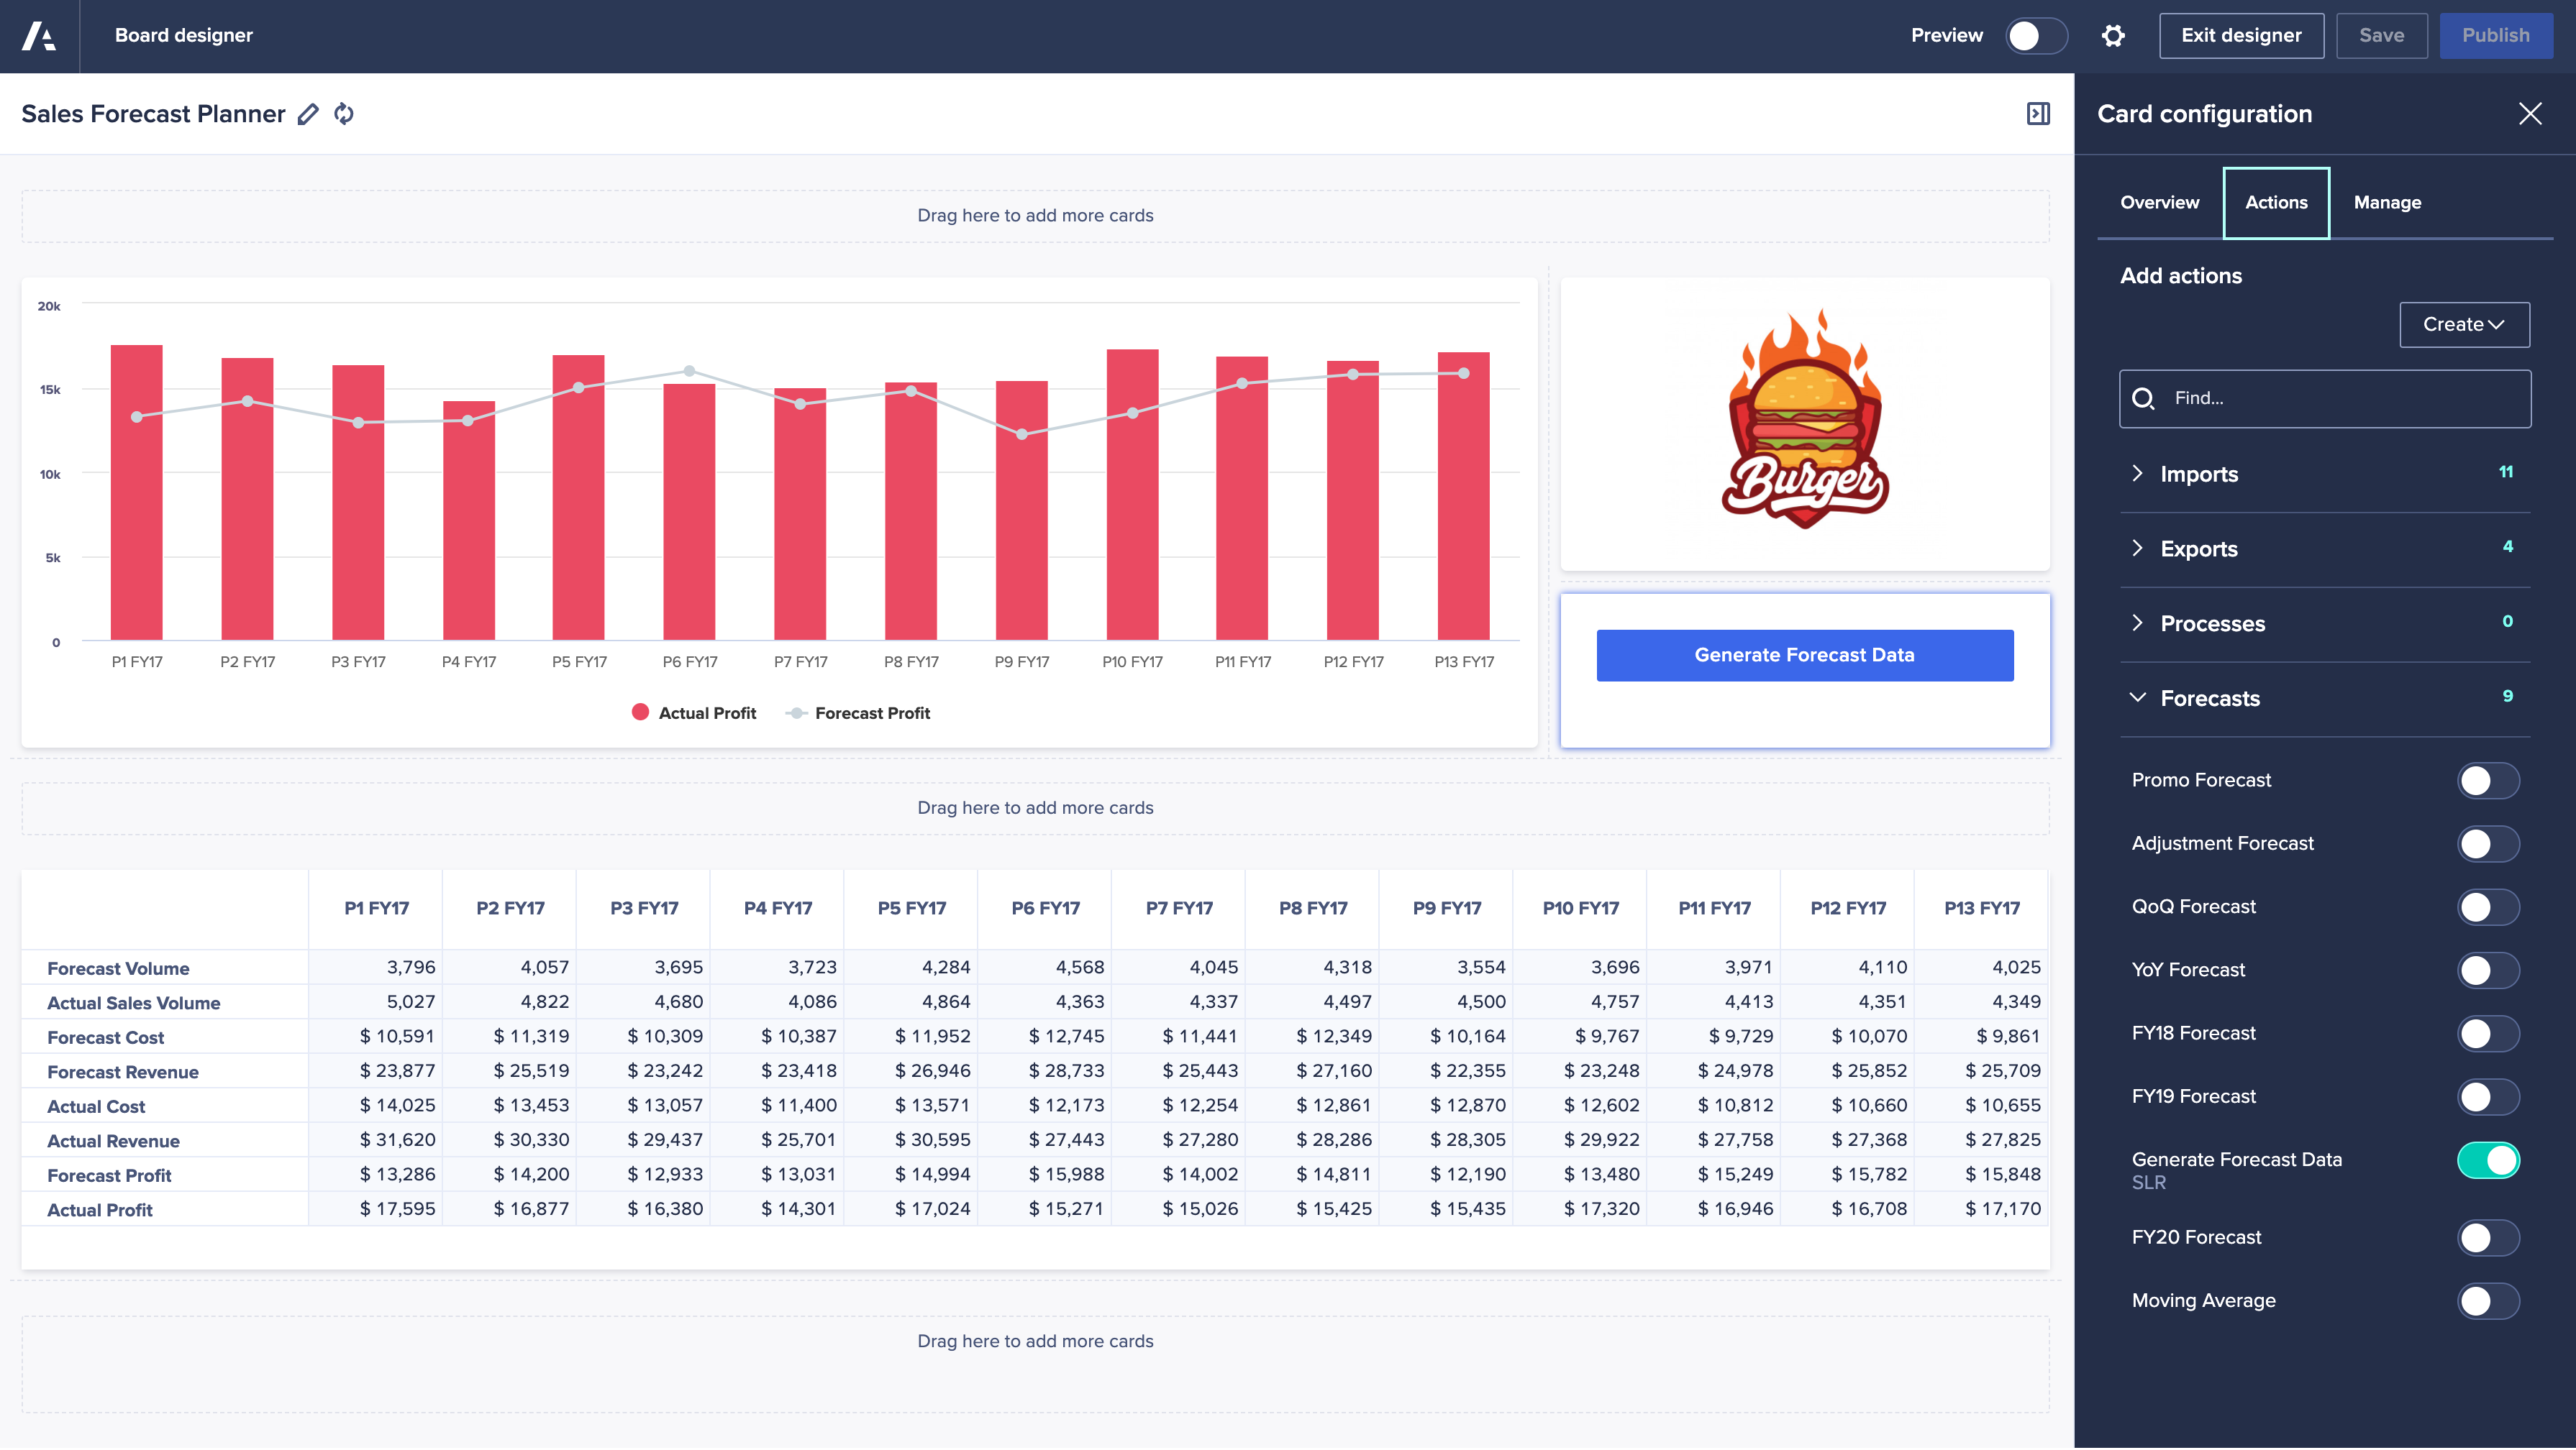Close Card configuration with the X icon
2576x1450 pixels.
click(2530, 113)
